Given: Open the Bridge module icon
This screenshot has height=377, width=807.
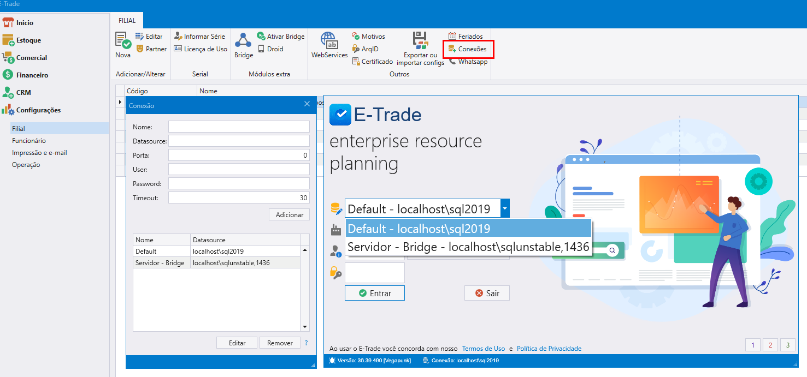Looking at the screenshot, I should coord(243,41).
